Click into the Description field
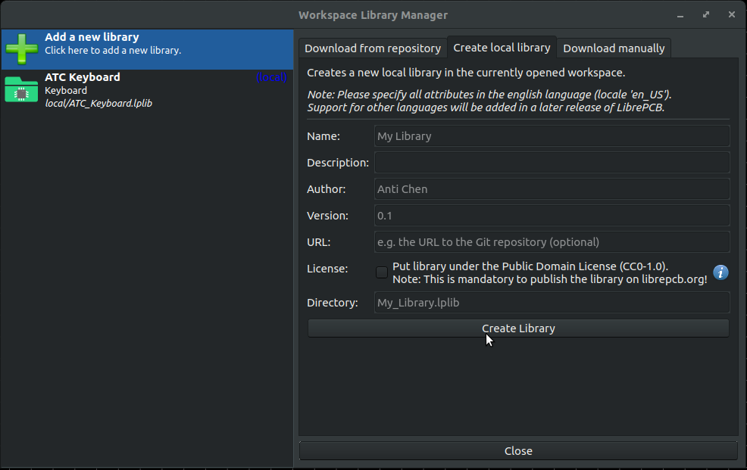 552,163
